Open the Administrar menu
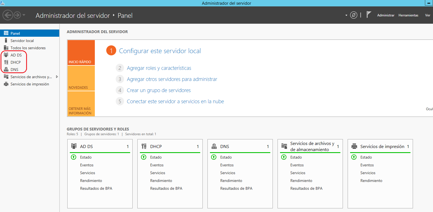Viewport: 433px width, 212px height. pos(386,15)
